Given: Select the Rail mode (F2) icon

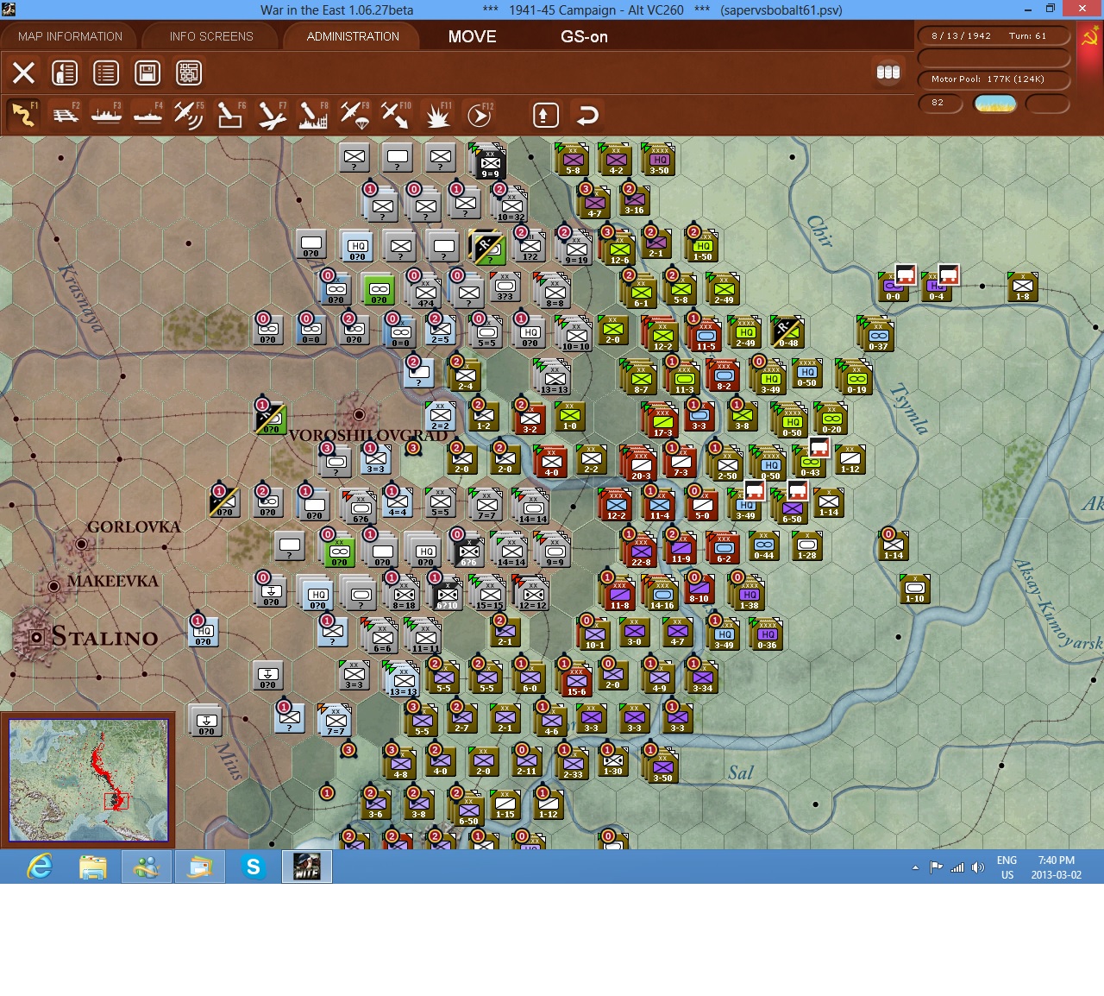Looking at the screenshot, I should click(x=66, y=115).
